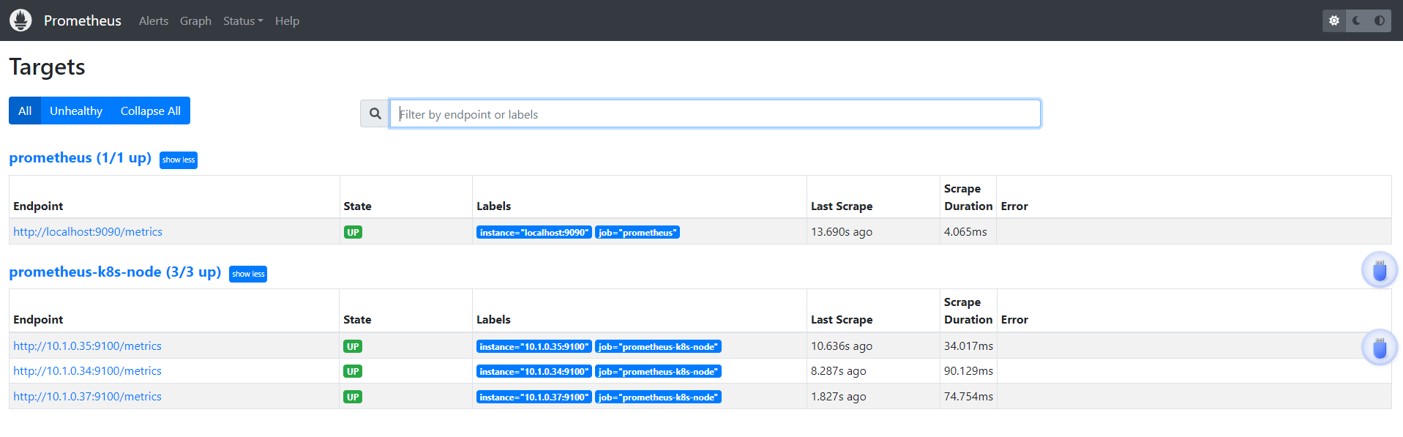Click blue floating mouse icon beside 10.1.0.35 row

[1380, 347]
